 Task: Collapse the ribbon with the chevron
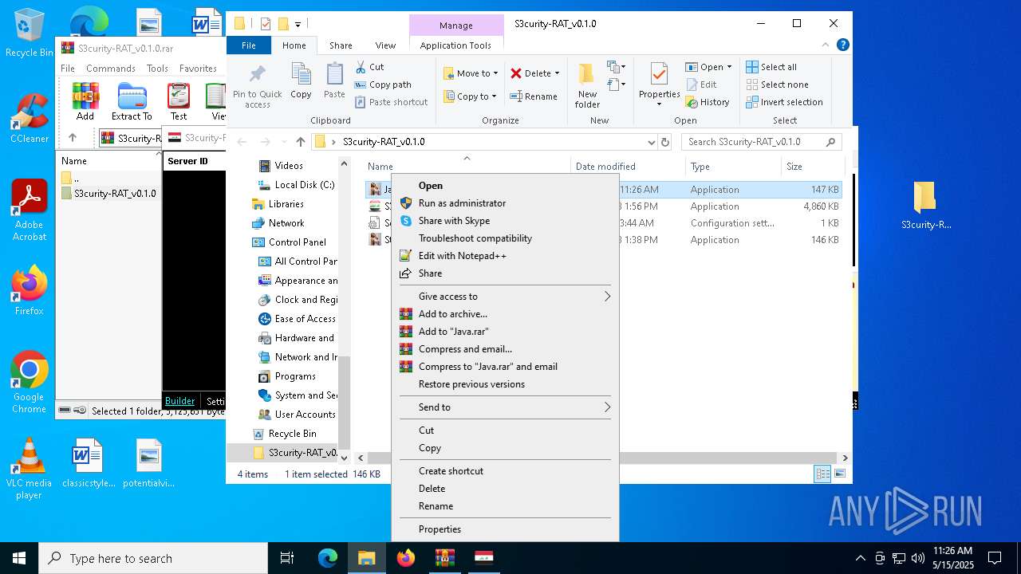(827, 45)
